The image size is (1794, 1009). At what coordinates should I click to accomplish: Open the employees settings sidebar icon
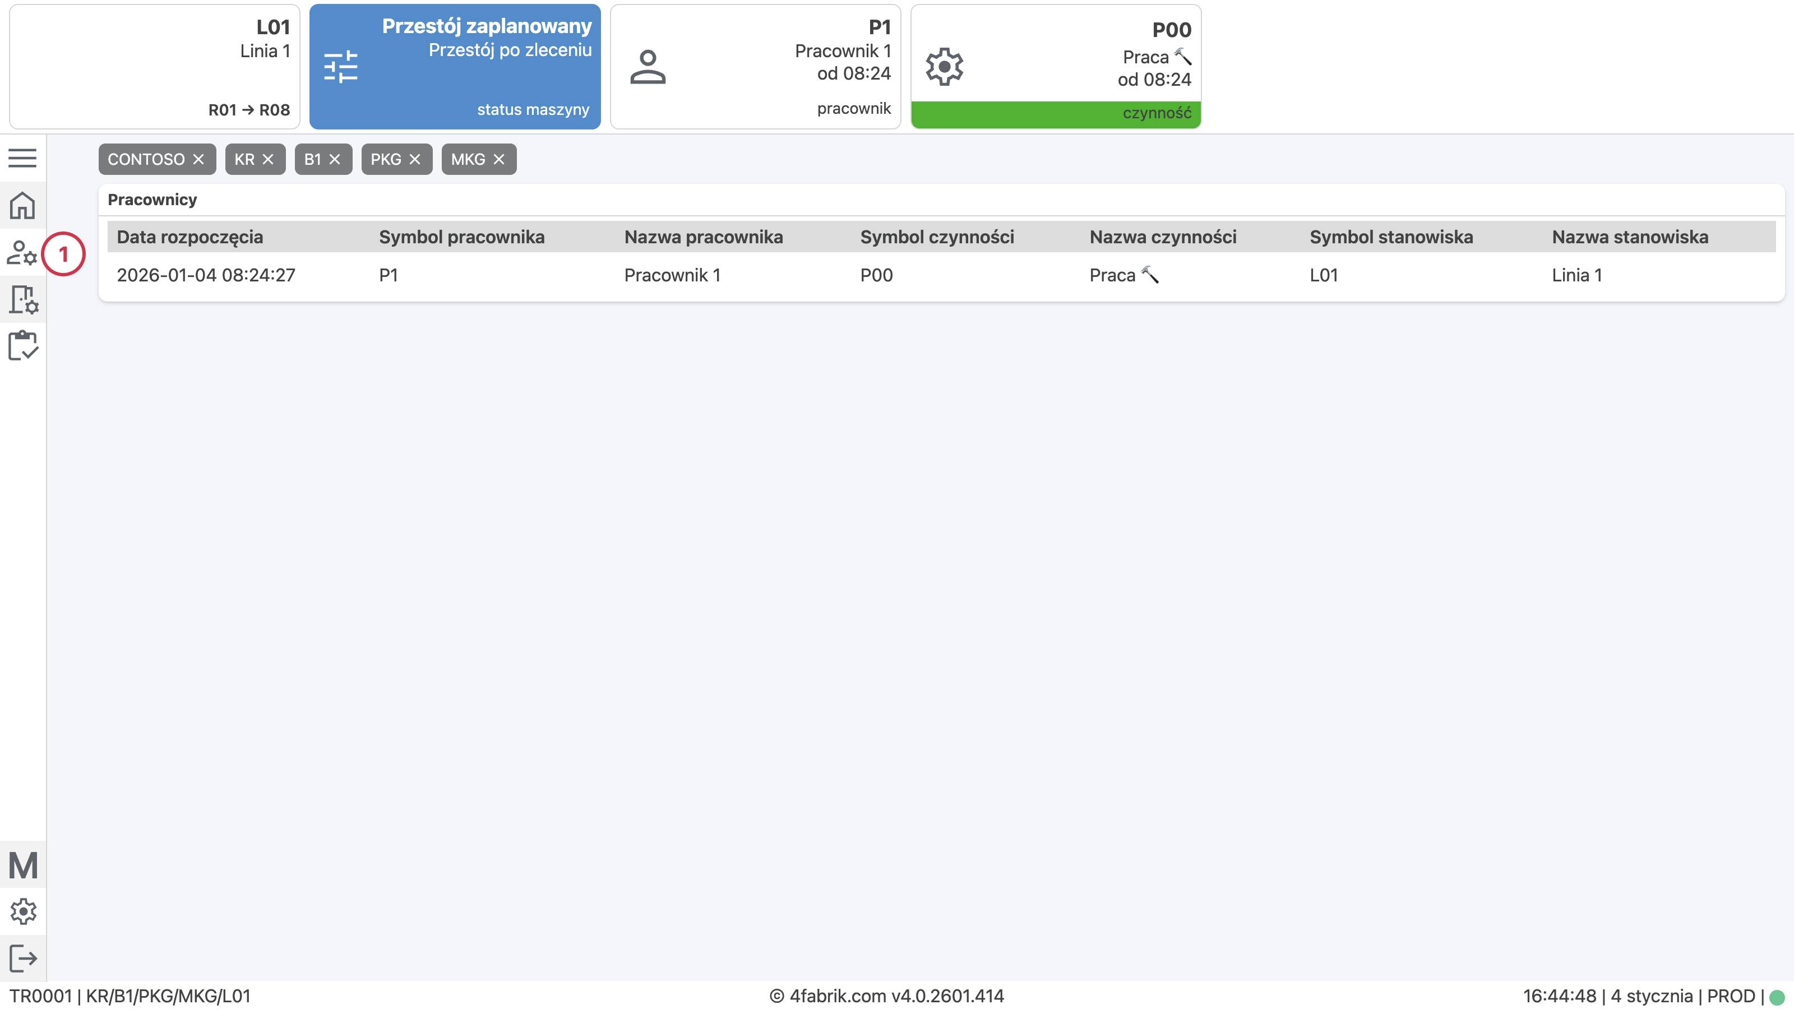tap(22, 253)
